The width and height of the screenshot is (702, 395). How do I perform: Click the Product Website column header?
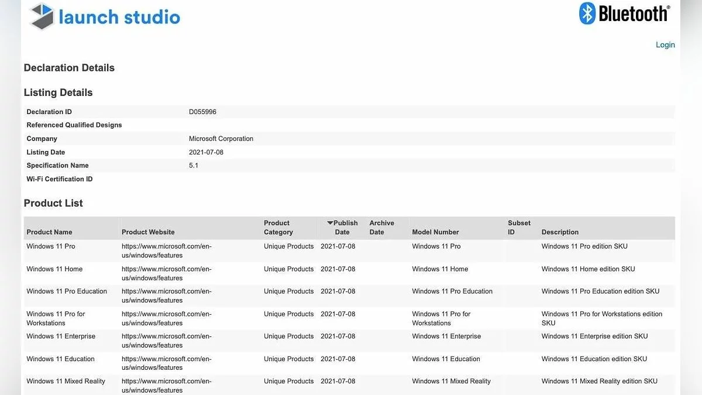pos(148,232)
